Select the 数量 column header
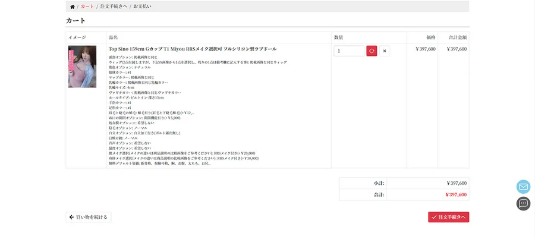Image resolution: width=535 pixels, height=236 pixels. click(x=338, y=37)
